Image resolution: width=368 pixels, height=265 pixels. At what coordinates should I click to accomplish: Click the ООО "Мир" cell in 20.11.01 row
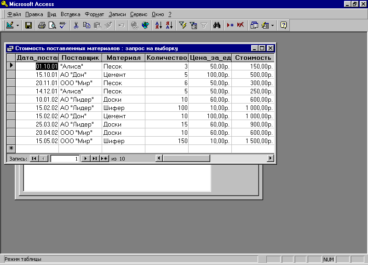tap(80, 83)
